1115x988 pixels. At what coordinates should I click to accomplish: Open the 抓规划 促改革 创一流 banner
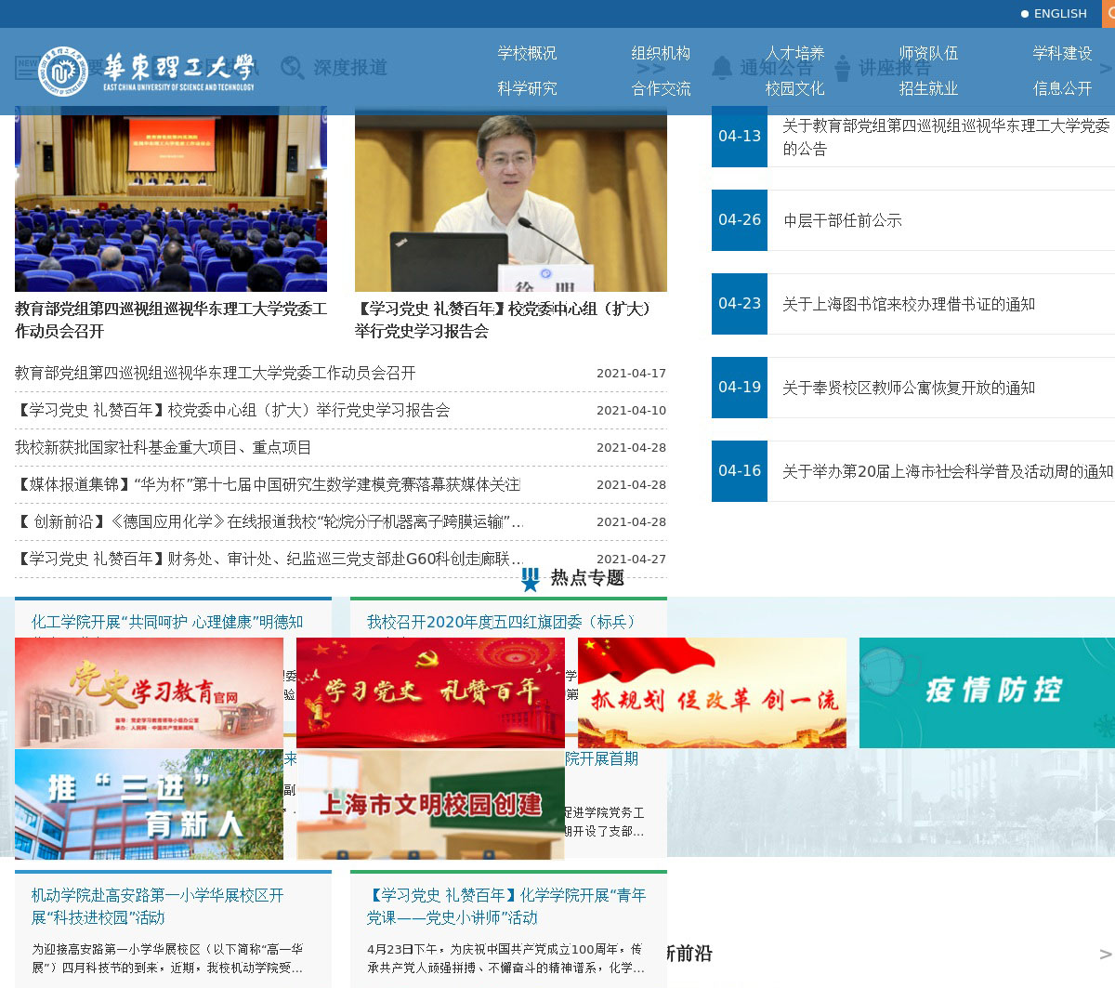tap(712, 692)
